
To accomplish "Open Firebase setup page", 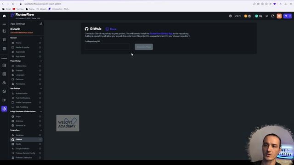I will pyautogui.click(x=26, y=70).
